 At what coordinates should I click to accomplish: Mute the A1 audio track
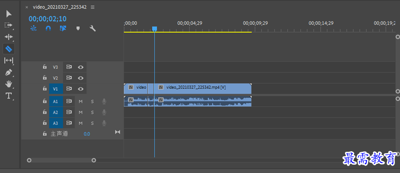tap(80, 102)
